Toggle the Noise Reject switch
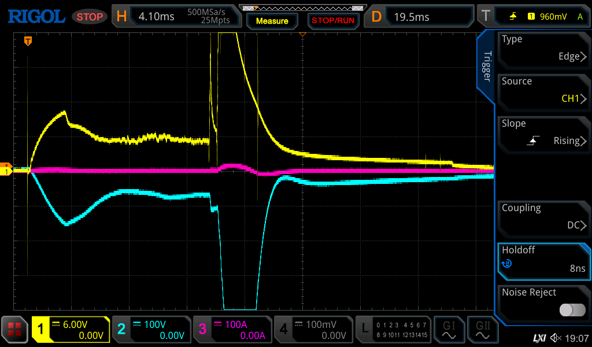 pos(572,310)
